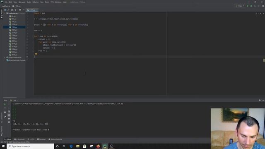Viewport: 265px width, 149px height.
Task: Open the Refactor menu
Action: click(36, 2)
